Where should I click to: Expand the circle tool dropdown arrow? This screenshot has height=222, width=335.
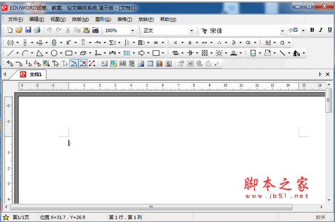(61, 53)
